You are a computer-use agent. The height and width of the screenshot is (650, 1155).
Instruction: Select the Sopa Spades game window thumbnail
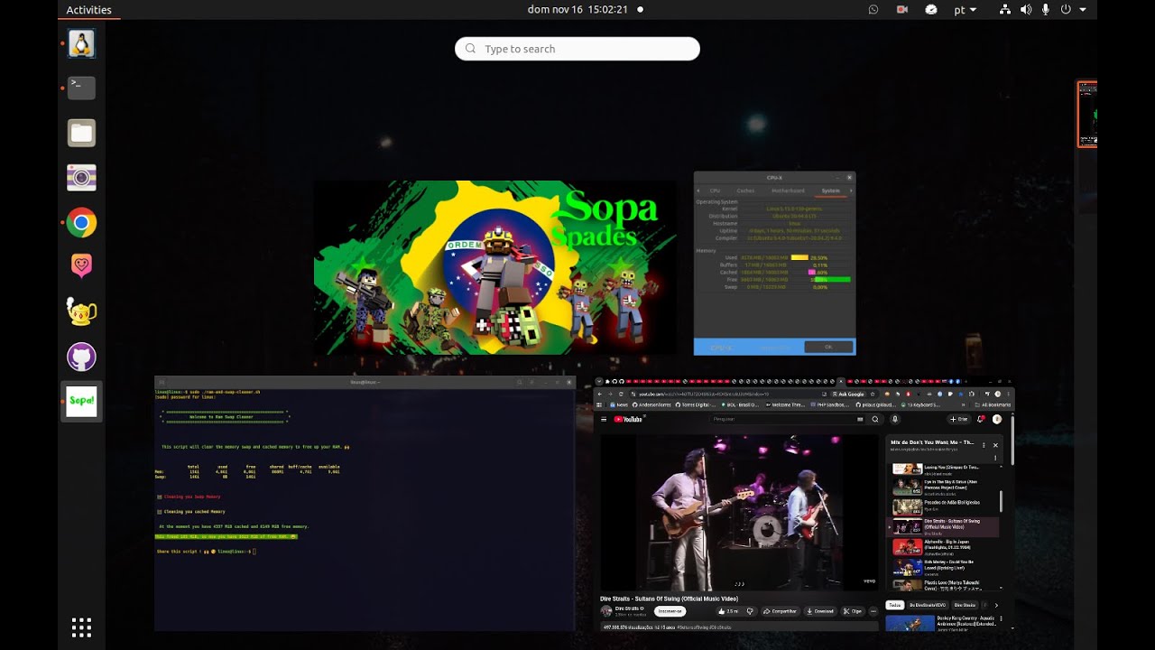pyautogui.click(x=494, y=267)
